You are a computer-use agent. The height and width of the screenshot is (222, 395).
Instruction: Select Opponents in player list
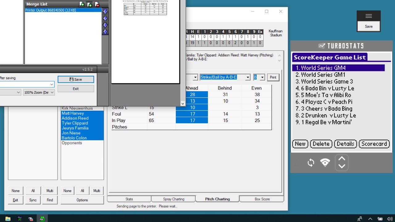(82, 143)
